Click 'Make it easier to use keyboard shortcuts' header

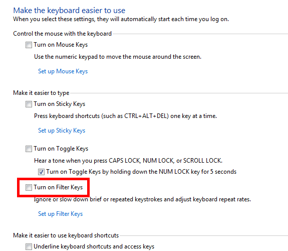click(66, 235)
